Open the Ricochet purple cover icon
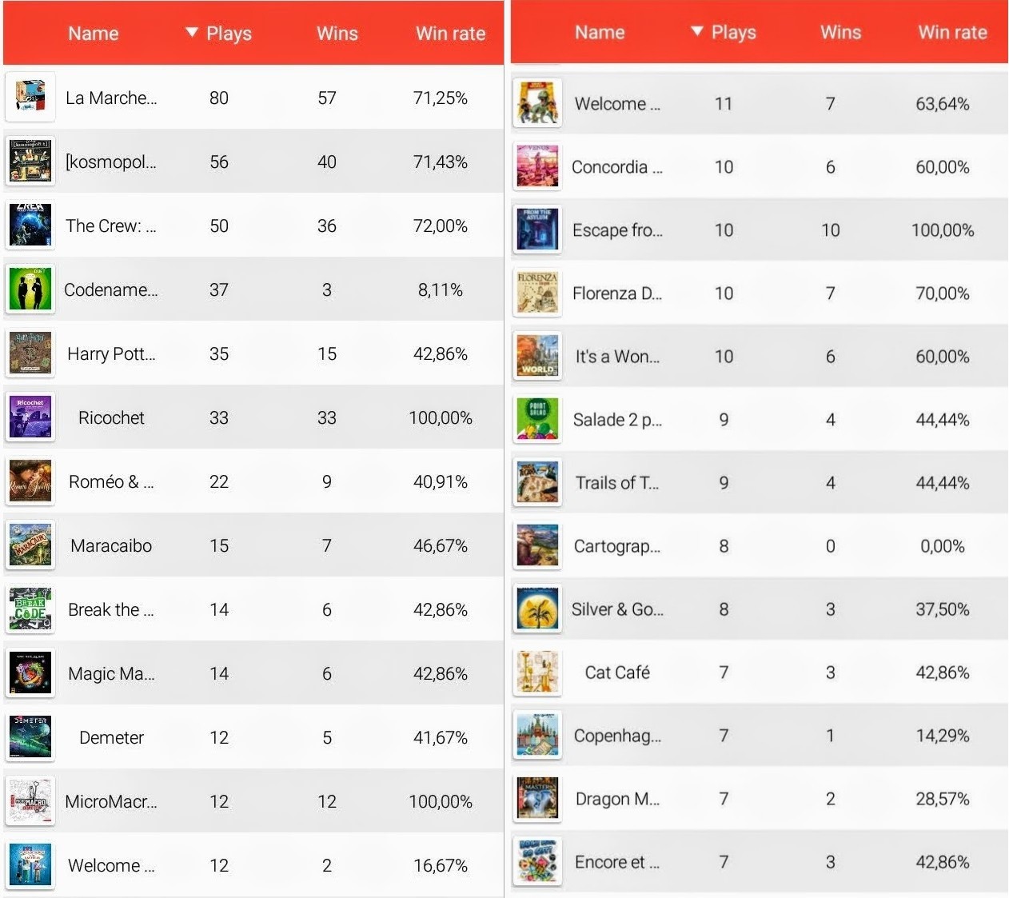This screenshot has height=898, width=1009. (x=30, y=417)
